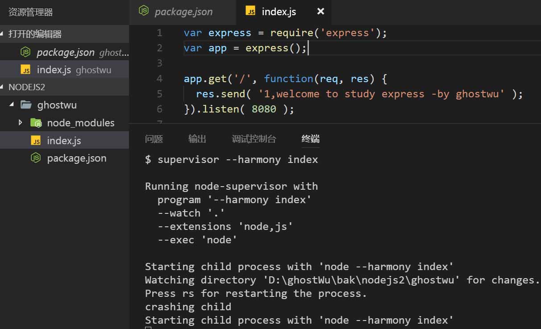This screenshot has width=541, height=329.
Task: Click the Node.js icon on the package.json tab
Action: pyautogui.click(x=144, y=11)
